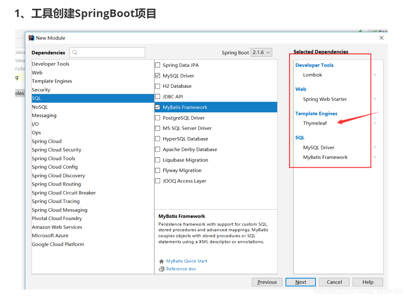Select the I/O category
Viewport: 406px width, 298px height.
pos(93,124)
